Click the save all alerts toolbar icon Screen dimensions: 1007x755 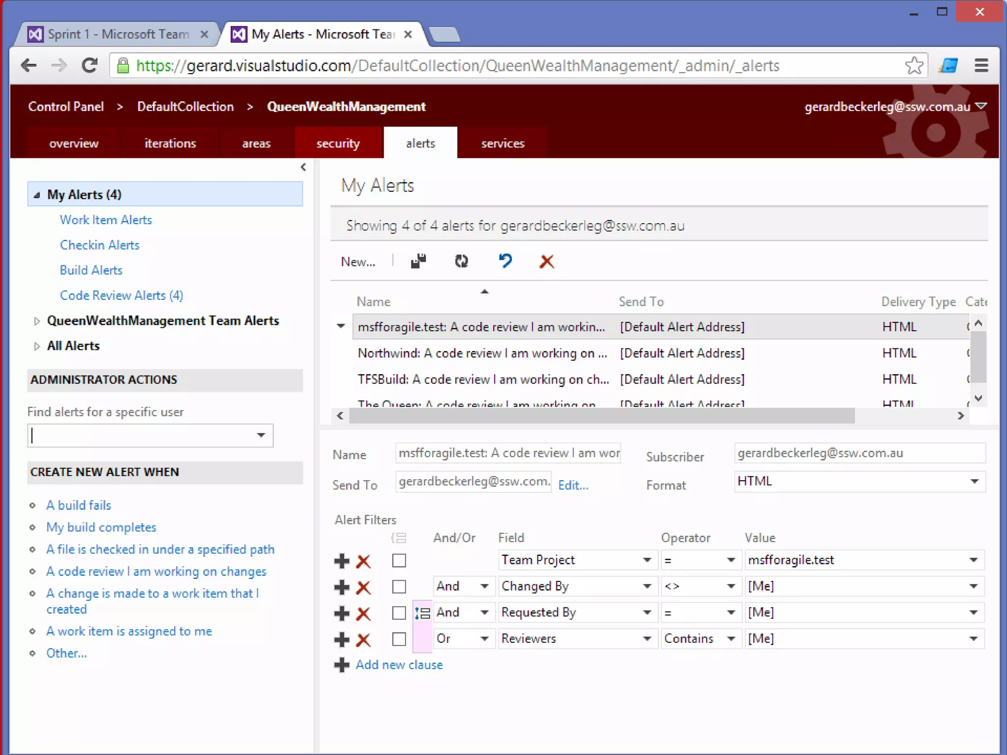click(418, 261)
